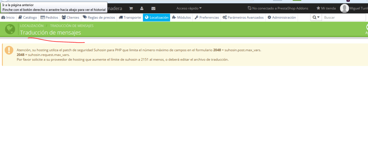Expand the search scope magnifier dropdown

(x=316, y=17)
